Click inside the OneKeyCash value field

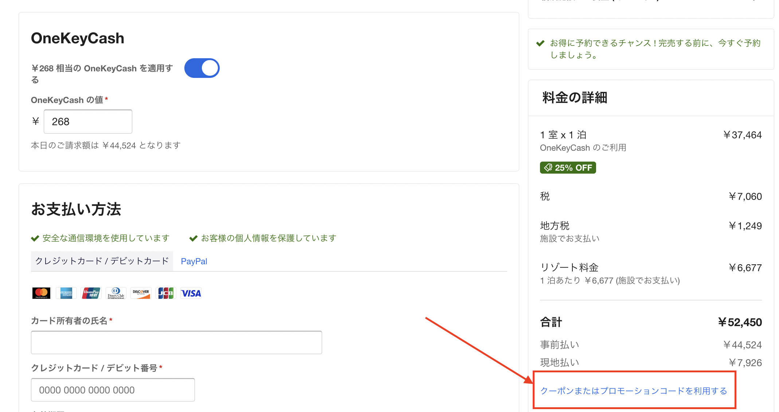tap(87, 122)
